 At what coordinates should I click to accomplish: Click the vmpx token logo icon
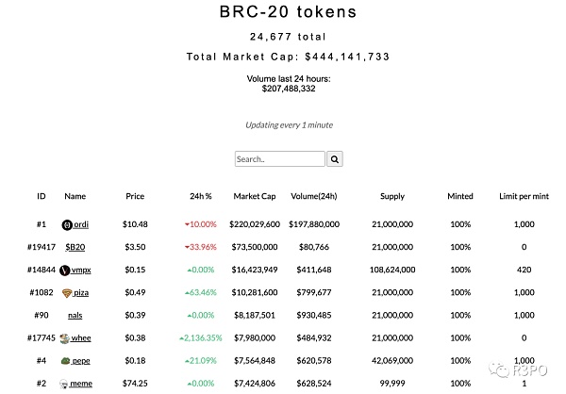pyautogui.click(x=64, y=270)
